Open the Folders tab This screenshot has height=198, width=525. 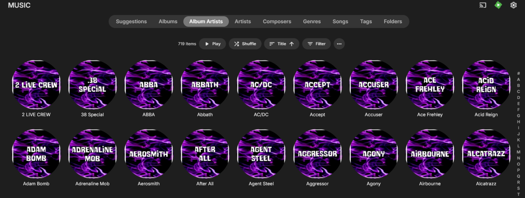[393, 21]
